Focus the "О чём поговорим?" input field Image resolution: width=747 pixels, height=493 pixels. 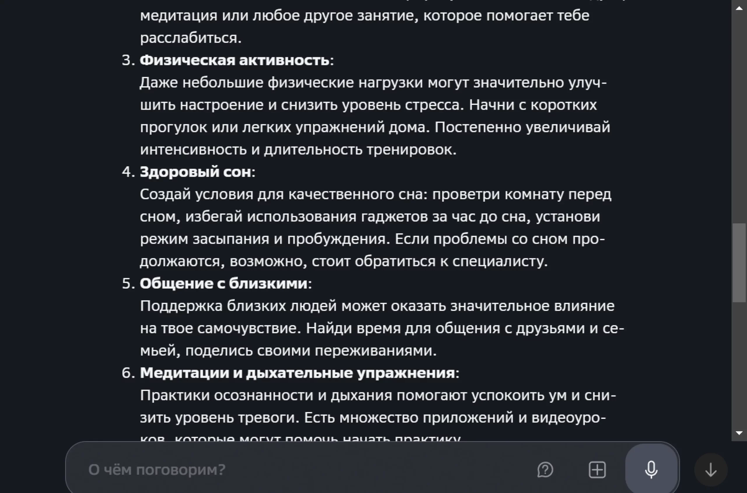(283, 470)
